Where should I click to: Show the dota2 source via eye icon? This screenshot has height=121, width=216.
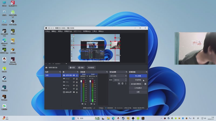point(74,79)
